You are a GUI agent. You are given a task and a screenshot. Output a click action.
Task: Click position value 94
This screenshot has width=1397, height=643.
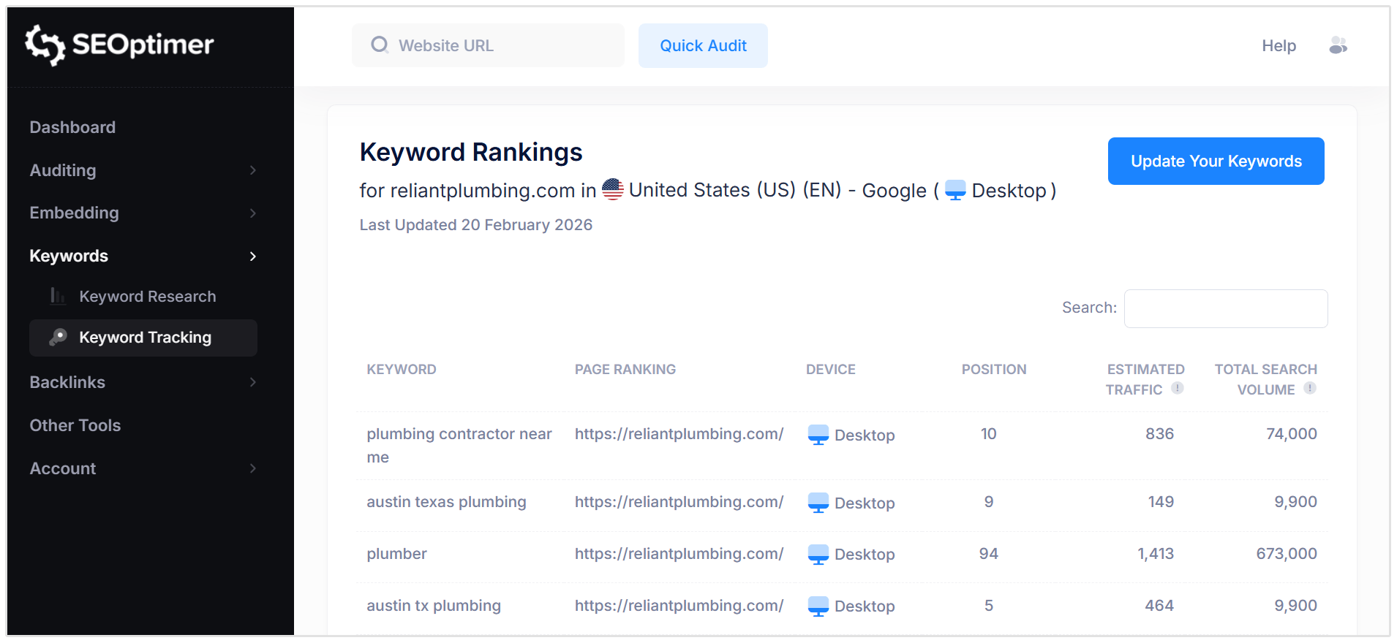coord(988,554)
